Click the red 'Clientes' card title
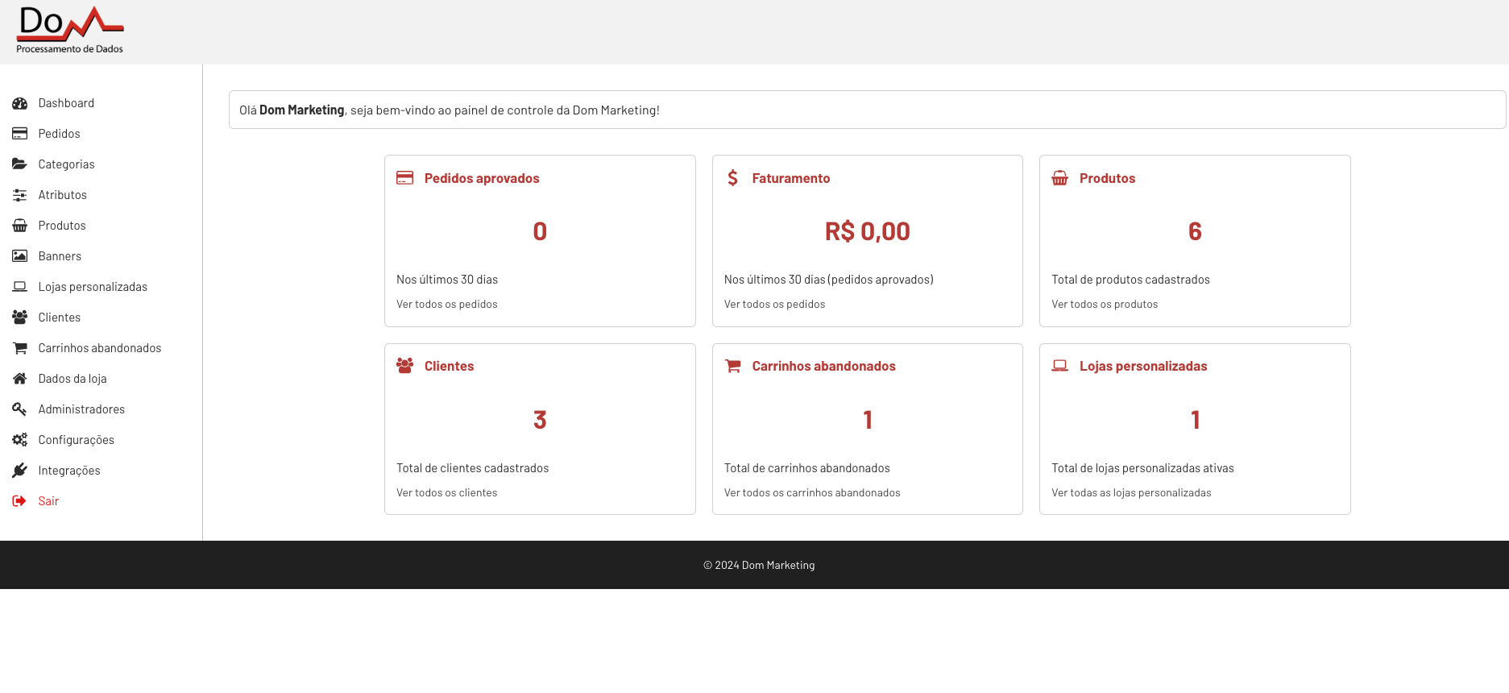 (450, 366)
